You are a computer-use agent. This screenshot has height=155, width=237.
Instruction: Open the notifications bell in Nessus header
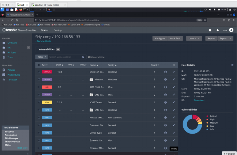coord(218,30)
